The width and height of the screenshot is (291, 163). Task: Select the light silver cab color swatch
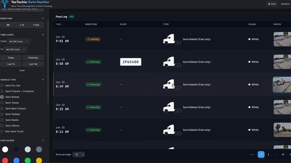click(28, 149)
